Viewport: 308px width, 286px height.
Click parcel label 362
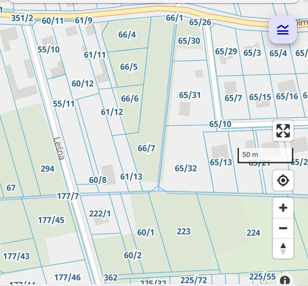tap(111, 278)
